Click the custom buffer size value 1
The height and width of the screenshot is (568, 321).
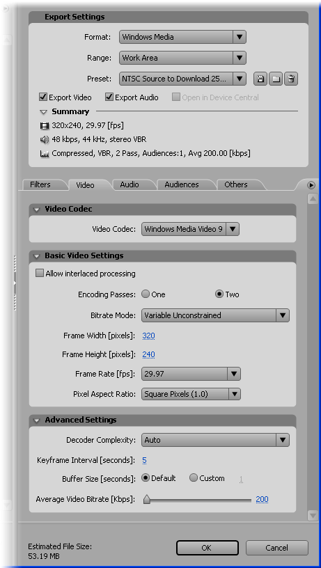coord(241,479)
